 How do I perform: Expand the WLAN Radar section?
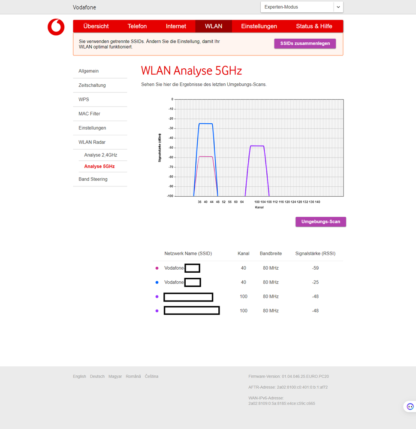click(x=92, y=142)
